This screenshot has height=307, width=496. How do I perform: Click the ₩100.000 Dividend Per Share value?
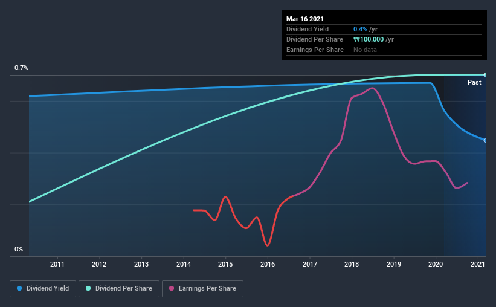(x=369, y=39)
